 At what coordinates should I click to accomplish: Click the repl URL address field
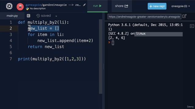[x=144, y=17]
